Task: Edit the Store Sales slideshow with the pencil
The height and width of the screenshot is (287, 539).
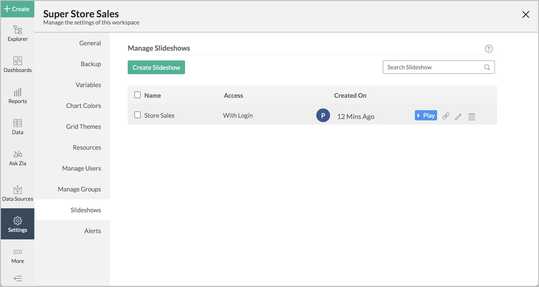Action: (459, 116)
